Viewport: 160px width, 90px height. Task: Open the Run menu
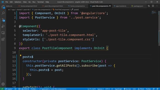pyautogui.click(x=34, y=2)
